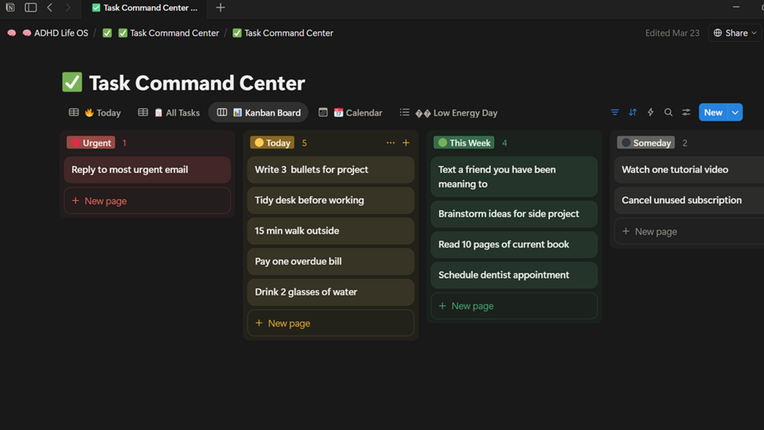Click the red Urgent status label

pyautogui.click(x=91, y=143)
